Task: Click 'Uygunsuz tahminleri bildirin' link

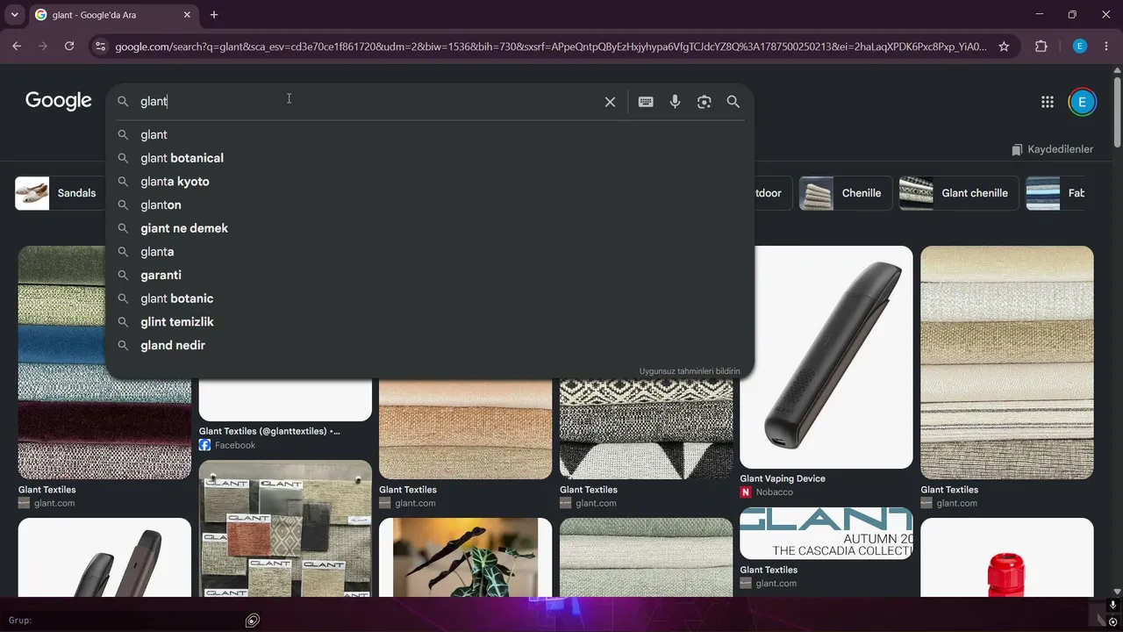Action: [690, 371]
